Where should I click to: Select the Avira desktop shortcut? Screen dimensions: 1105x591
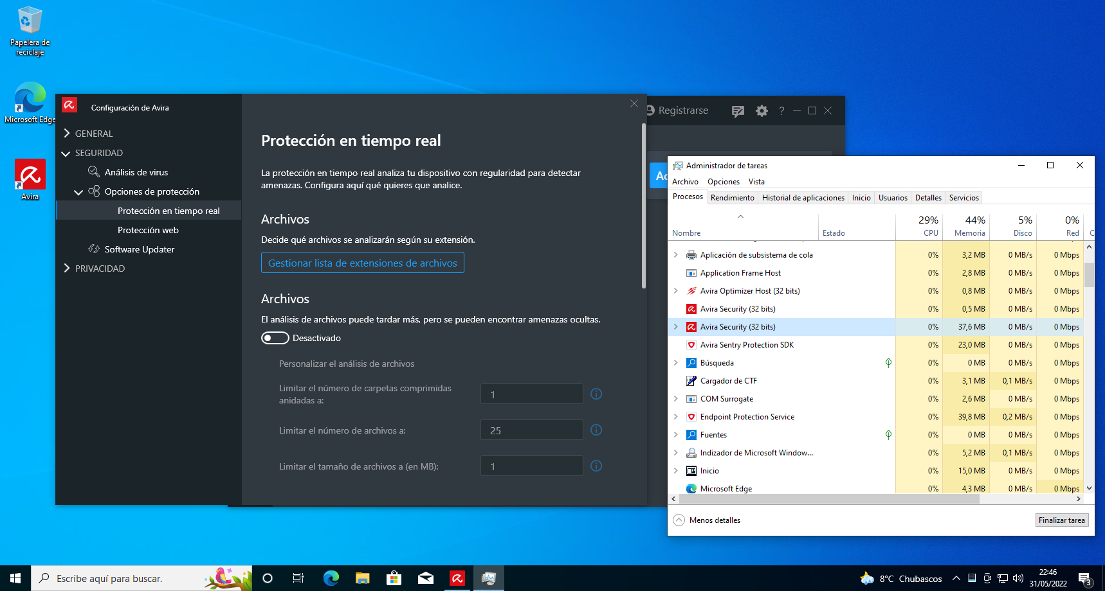pos(30,180)
